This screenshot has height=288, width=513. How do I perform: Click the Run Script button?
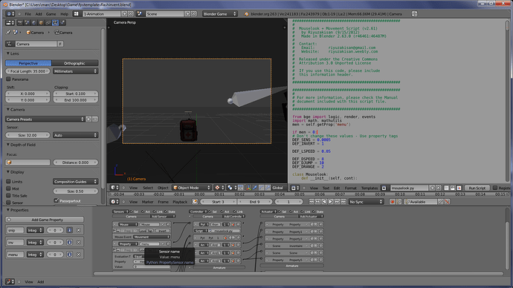click(x=477, y=188)
